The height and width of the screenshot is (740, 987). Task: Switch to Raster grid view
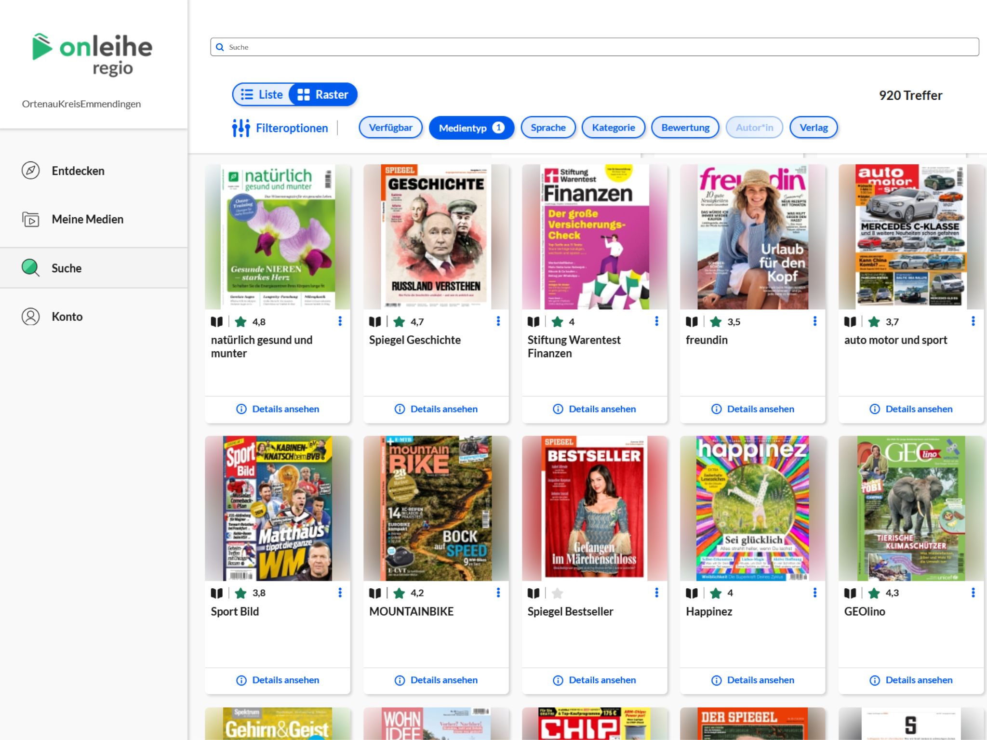tap(323, 94)
